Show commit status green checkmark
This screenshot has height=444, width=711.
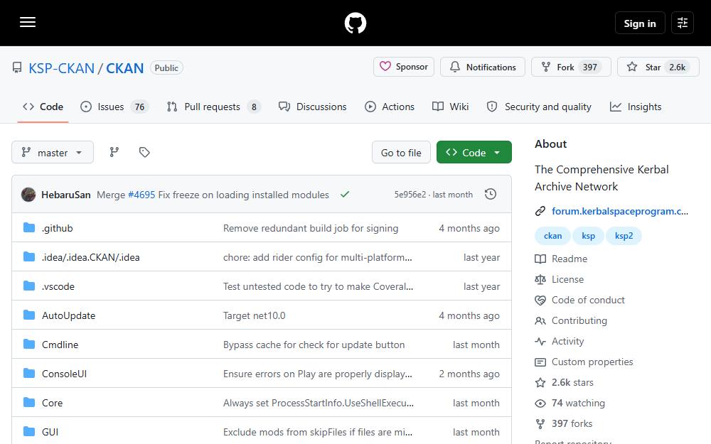pyautogui.click(x=345, y=194)
